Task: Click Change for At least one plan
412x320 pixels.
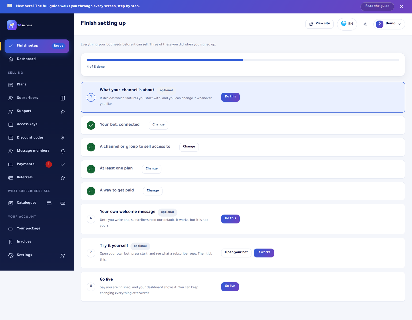Action: click(x=151, y=169)
